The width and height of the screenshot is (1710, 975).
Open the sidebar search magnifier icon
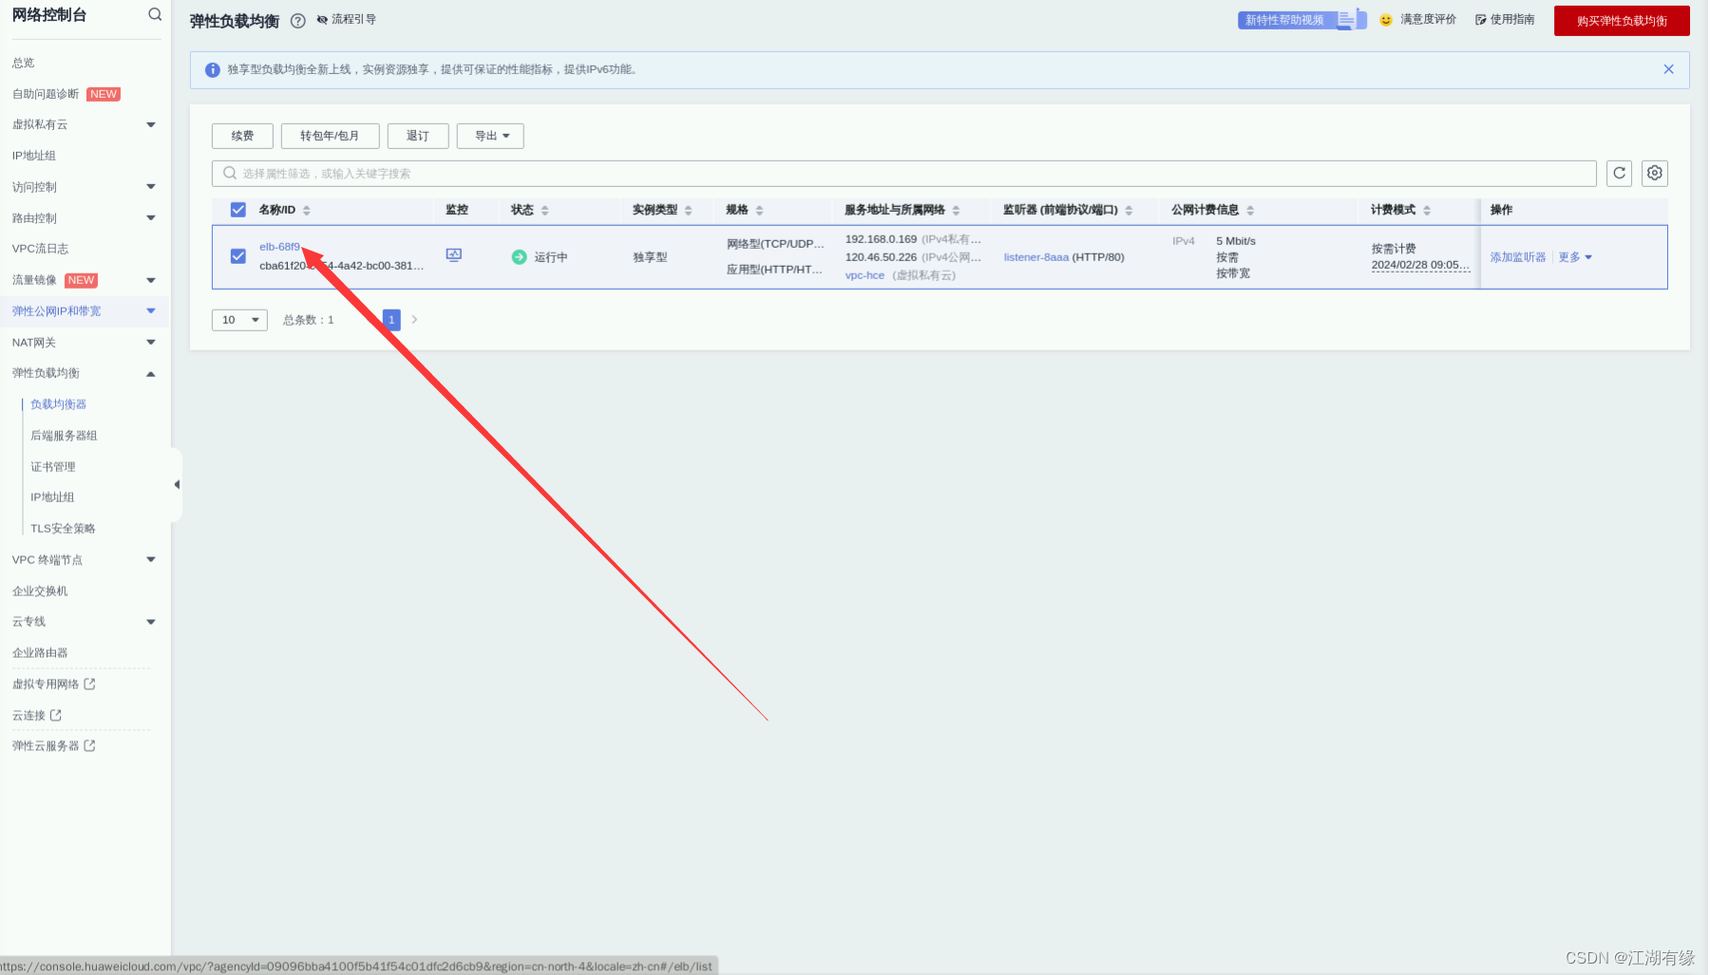(x=155, y=14)
